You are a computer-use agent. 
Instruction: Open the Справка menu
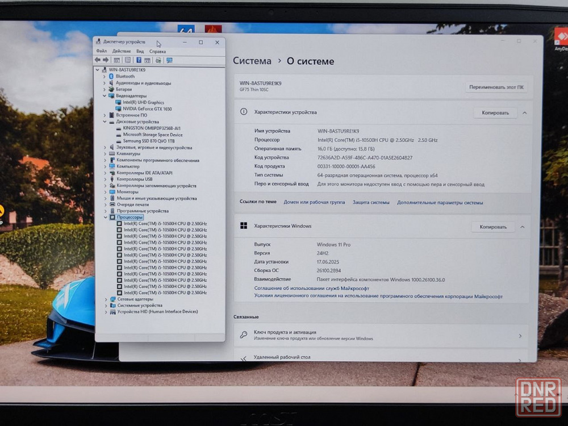coord(157,52)
